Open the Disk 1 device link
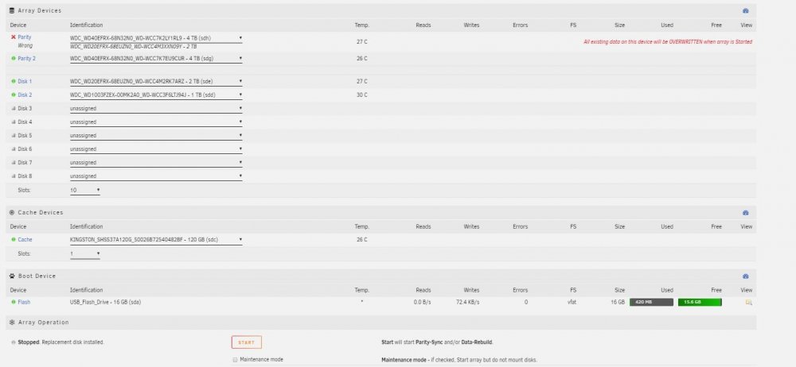This screenshot has width=796, height=367. [25, 81]
